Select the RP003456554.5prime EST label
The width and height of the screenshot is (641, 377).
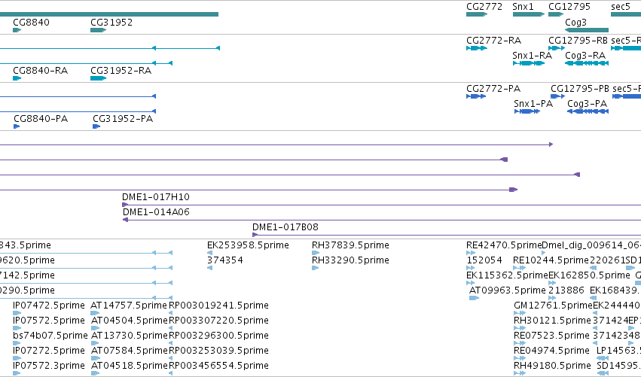[x=218, y=366]
